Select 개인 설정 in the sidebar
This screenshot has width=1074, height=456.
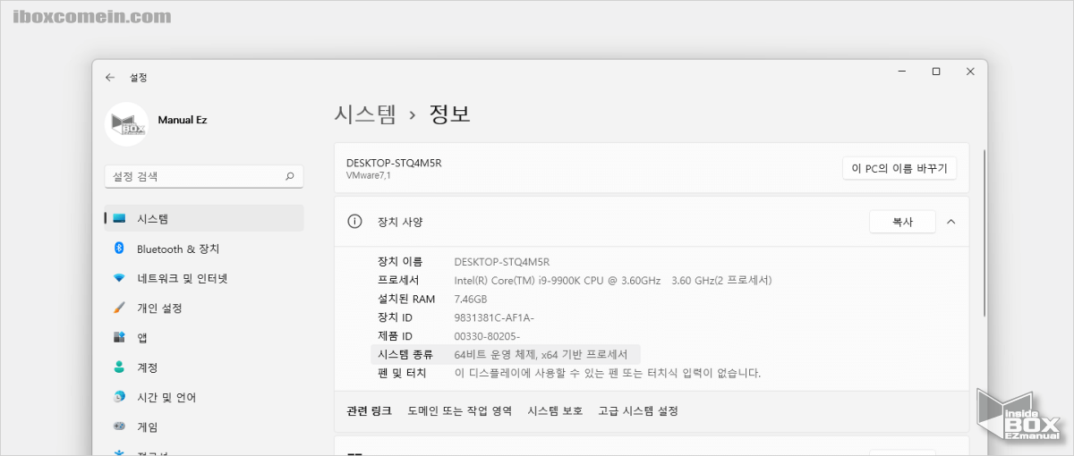coord(204,308)
